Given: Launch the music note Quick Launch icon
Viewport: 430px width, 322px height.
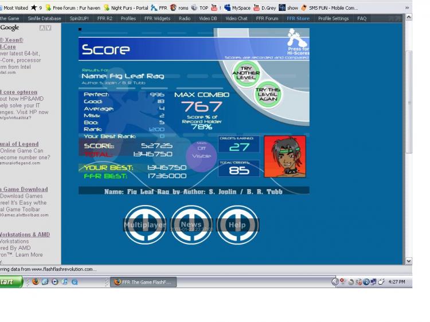Looking at the screenshot, I should coord(65,282).
